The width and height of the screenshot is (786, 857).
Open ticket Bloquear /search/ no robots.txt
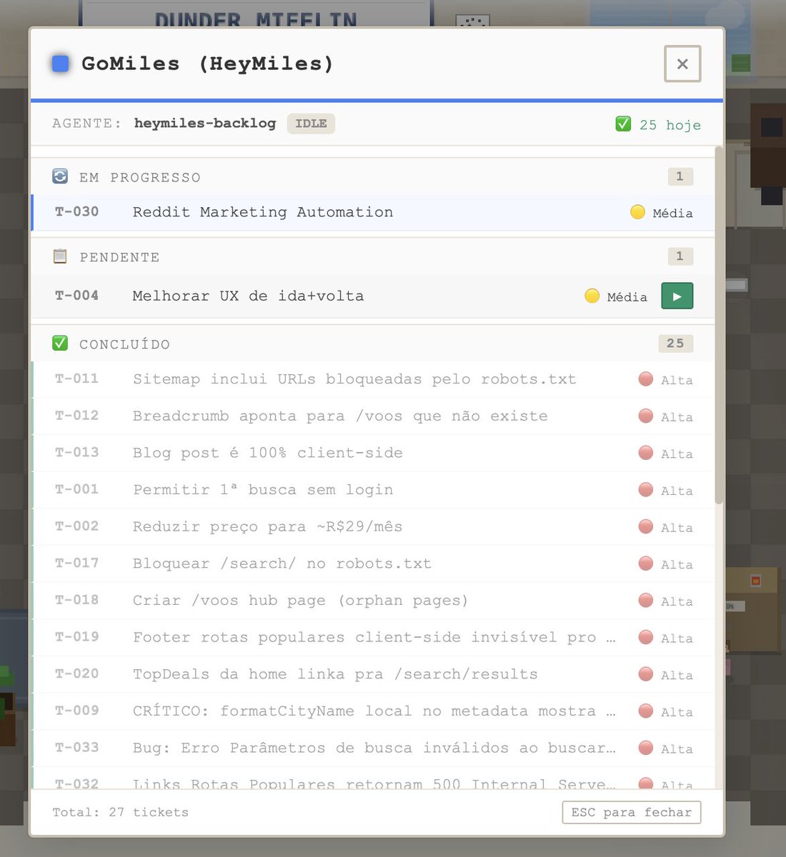click(372, 563)
